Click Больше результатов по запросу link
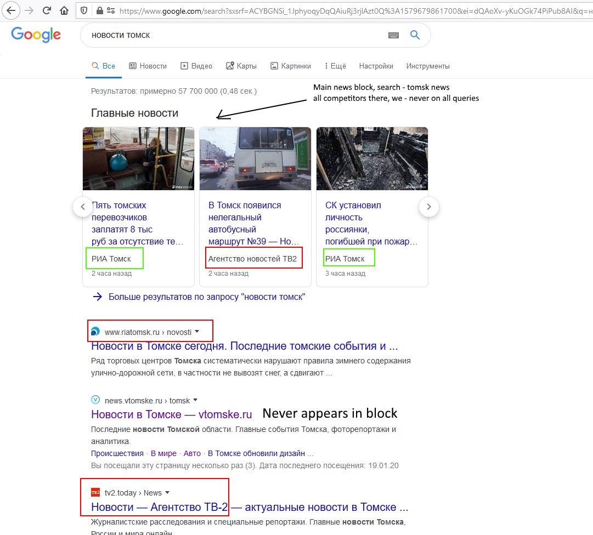Viewport: 593px width, 535px height. click(207, 297)
